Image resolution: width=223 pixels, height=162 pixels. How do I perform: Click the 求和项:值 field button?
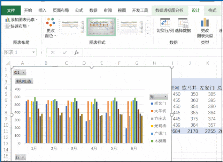pos(24,81)
